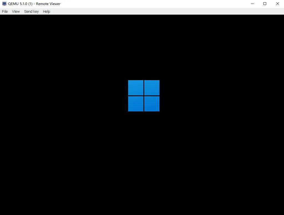Click empty title bar space right of the title
284x215 pixels.
tap(153, 4)
